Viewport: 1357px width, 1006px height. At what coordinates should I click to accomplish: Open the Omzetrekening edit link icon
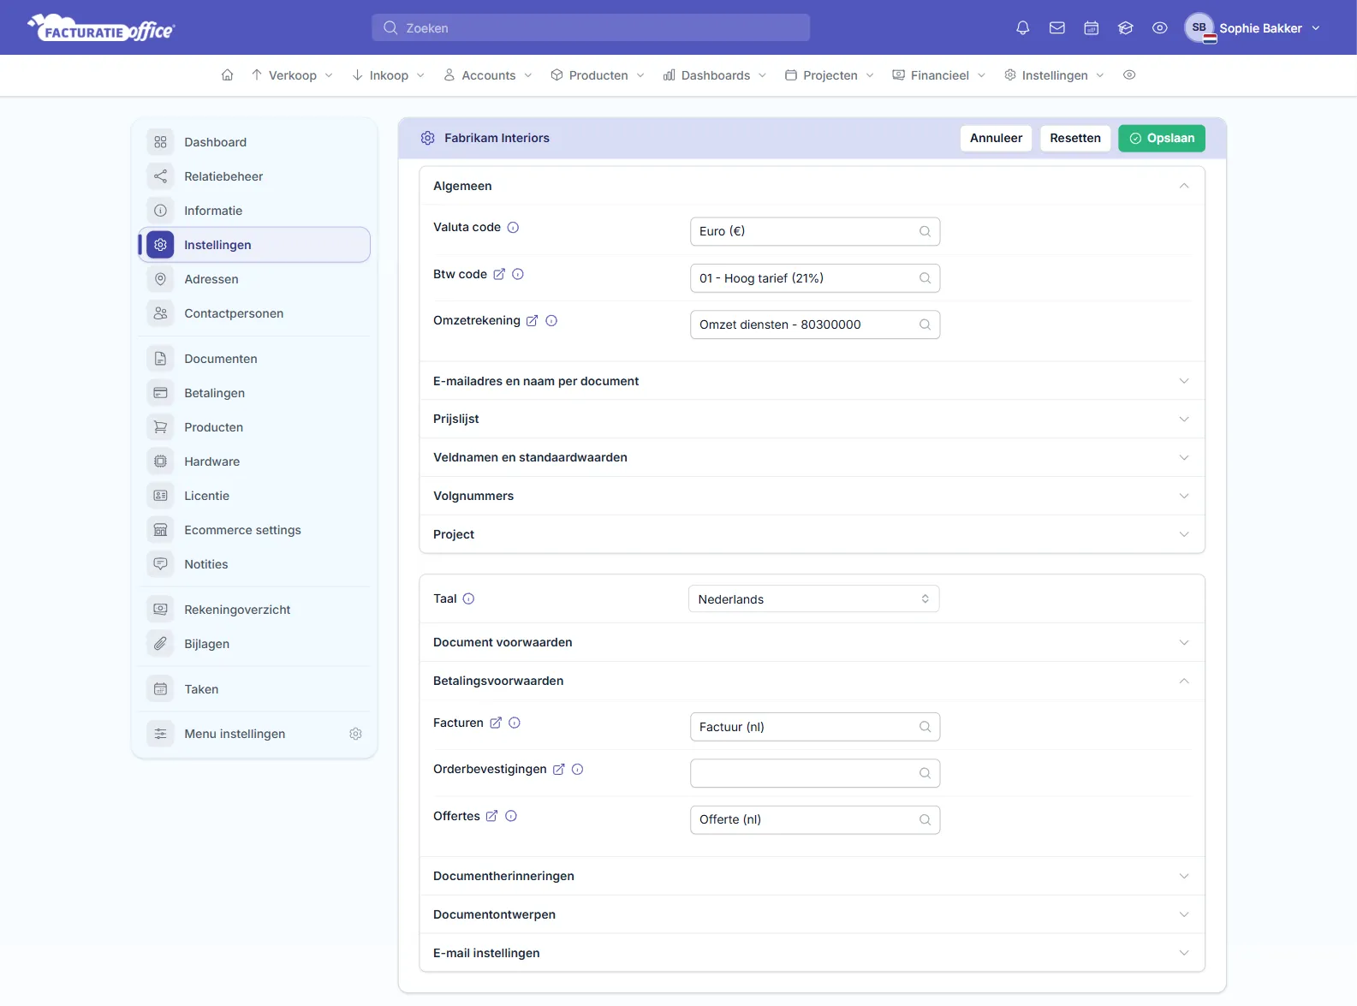tap(532, 320)
